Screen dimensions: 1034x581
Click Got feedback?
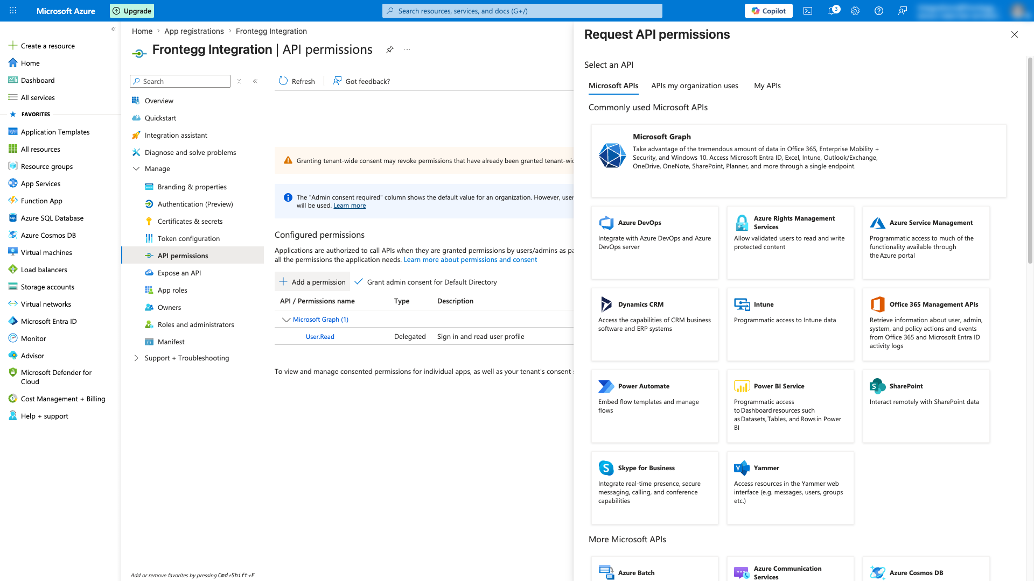(361, 81)
